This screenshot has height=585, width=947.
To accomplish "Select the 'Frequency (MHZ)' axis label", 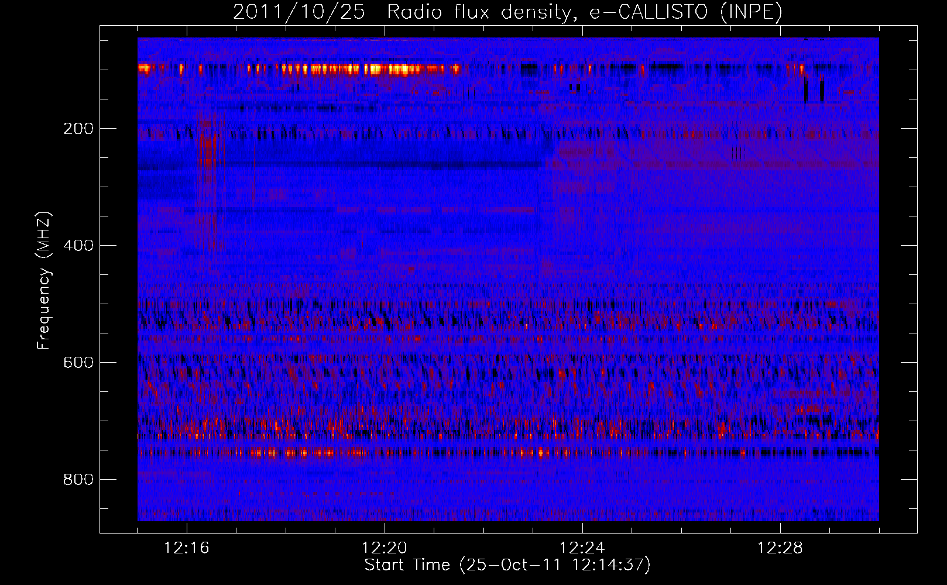I will 44,281.
